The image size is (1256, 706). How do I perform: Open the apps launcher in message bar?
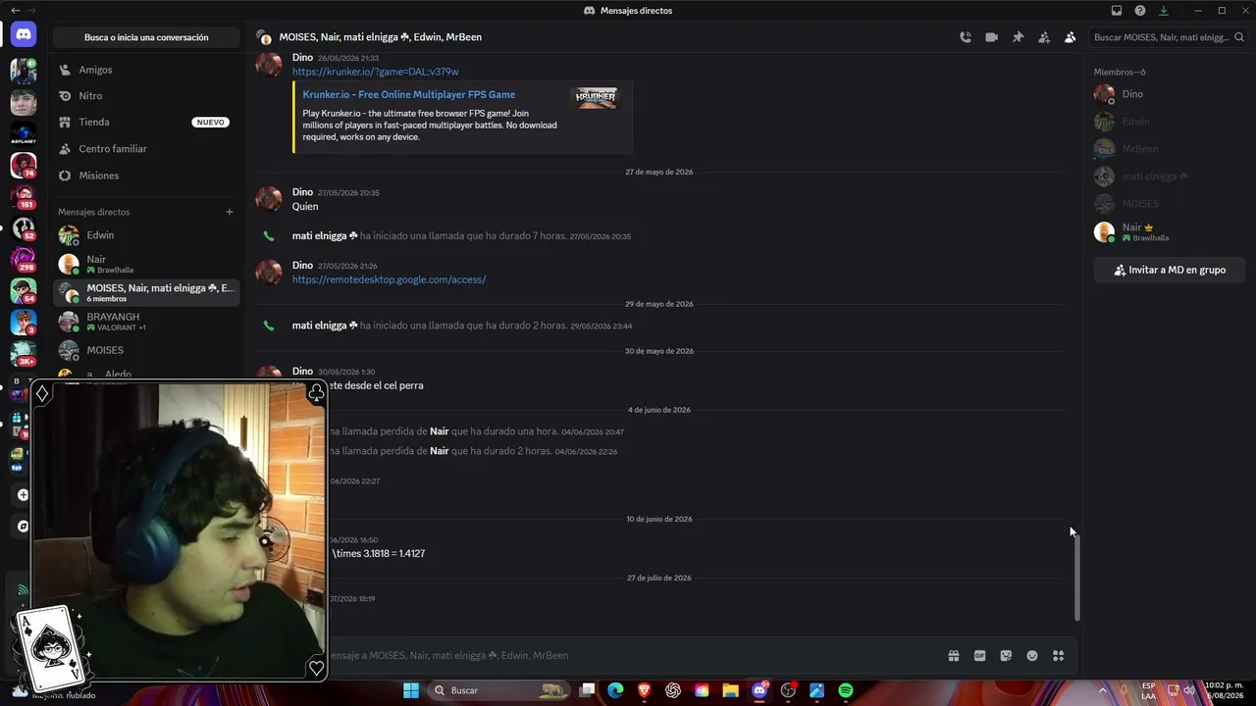1058,656
